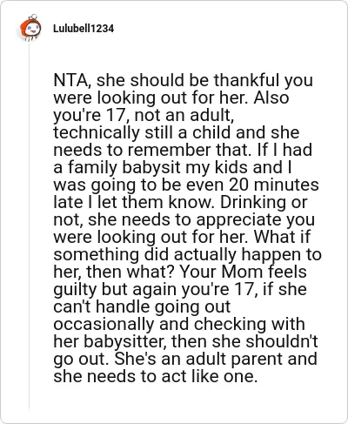The height and width of the screenshot is (424, 348).
Task: Open the Lulubell1234 username profile link
Action: (84, 29)
